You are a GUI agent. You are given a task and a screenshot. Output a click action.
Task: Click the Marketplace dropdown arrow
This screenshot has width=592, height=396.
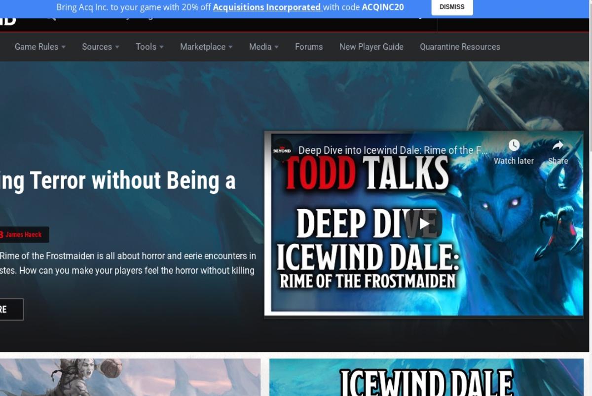(230, 47)
